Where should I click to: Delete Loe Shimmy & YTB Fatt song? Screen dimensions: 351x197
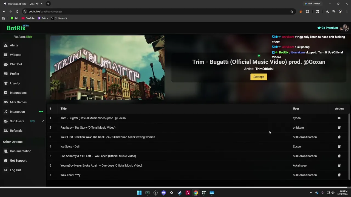tap(339, 156)
